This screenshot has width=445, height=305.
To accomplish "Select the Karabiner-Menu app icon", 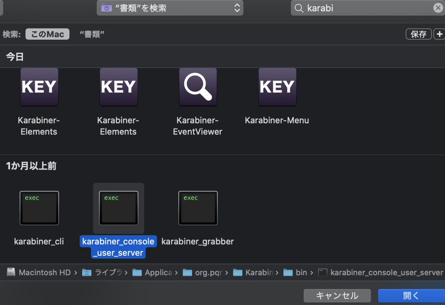I will pos(277,87).
